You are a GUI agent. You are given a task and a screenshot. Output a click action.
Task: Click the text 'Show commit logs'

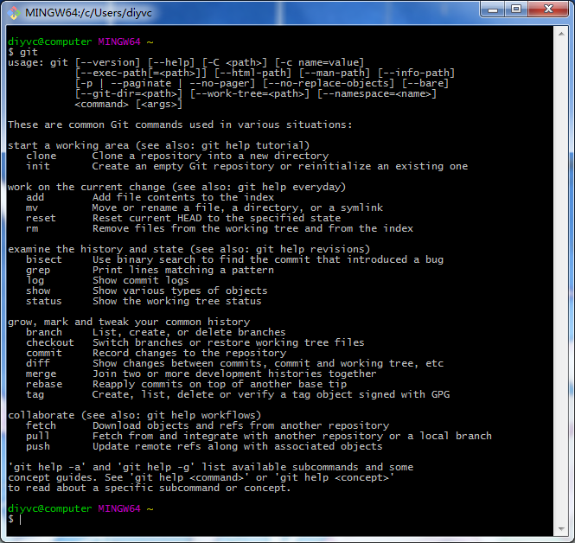click(x=140, y=281)
